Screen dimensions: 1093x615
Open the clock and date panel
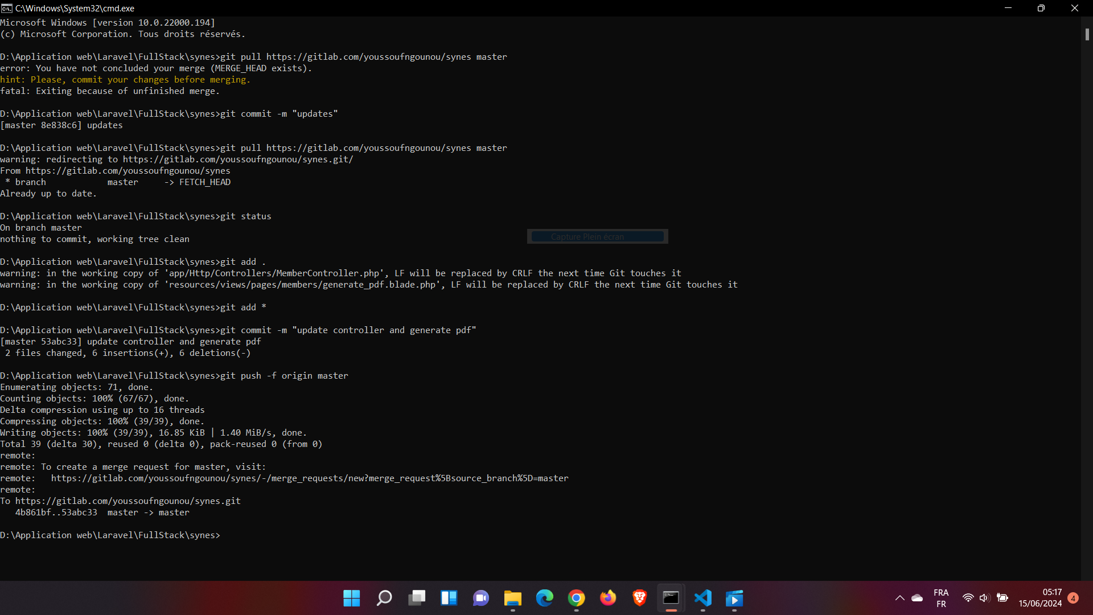1040,598
